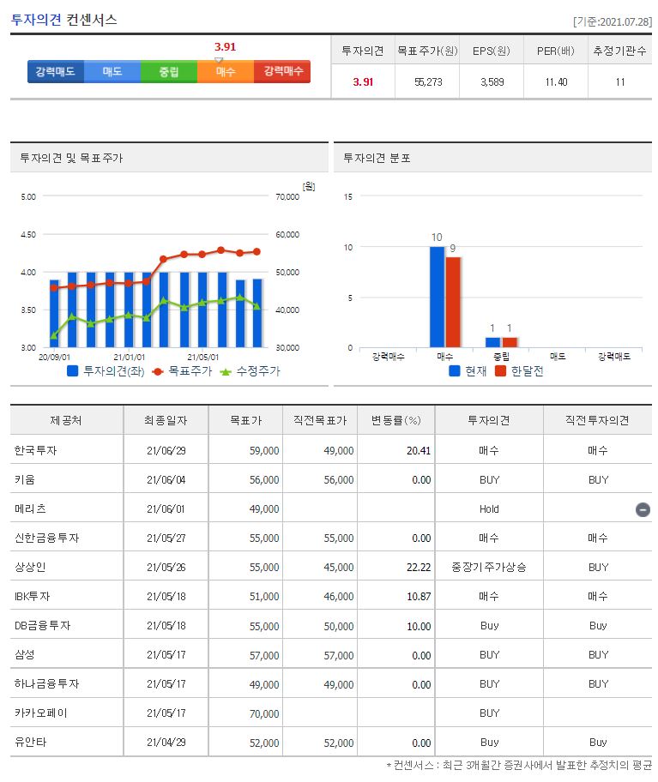The width and height of the screenshot is (658, 782).
Task: Click the 직전투자의견 column header
Action: pyautogui.click(x=597, y=420)
